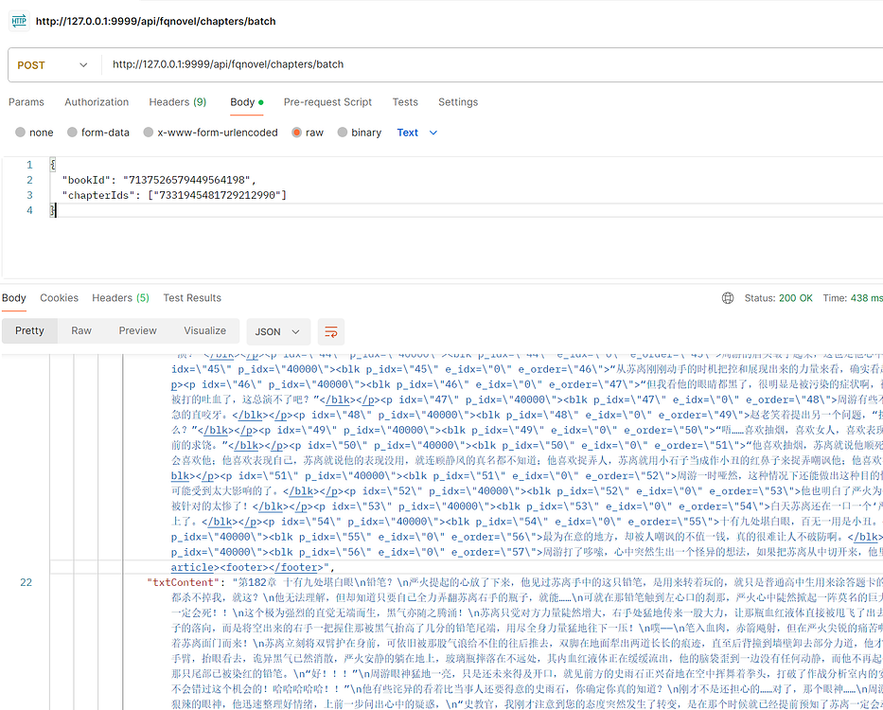This screenshot has height=710, width=883.
Task: Click the Preview response view button
Action: coord(137,330)
